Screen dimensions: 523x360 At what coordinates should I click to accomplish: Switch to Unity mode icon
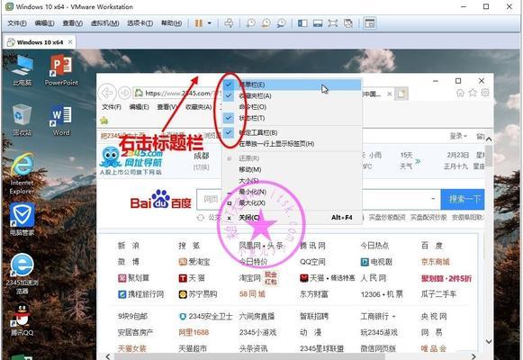(x=347, y=23)
